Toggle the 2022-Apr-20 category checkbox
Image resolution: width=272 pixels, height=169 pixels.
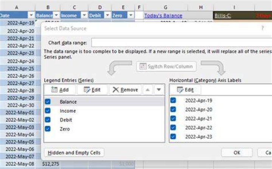click(x=173, y=109)
